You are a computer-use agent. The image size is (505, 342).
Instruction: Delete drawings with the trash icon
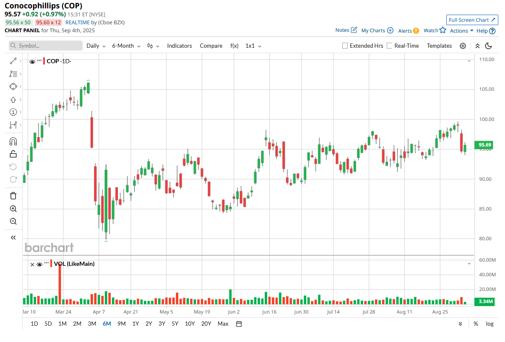[x=13, y=196]
